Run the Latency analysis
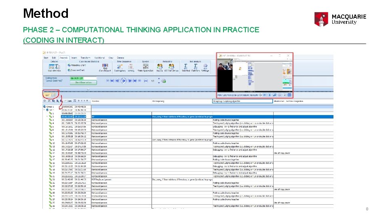The height and width of the screenshot is (218, 388). pyautogui.click(x=131, y=68)
